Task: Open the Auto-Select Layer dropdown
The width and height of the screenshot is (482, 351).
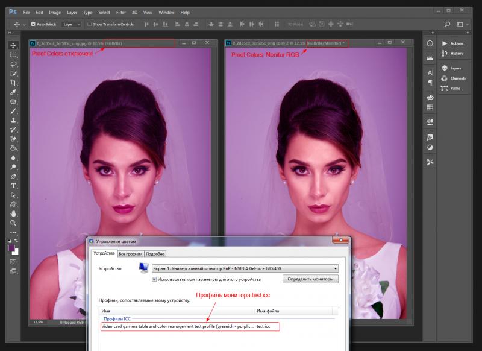Action: coord(71,24)
